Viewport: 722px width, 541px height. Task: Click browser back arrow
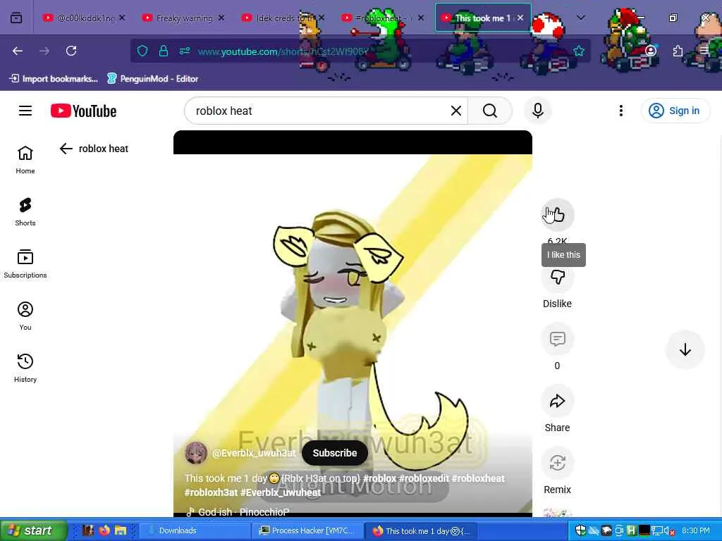coord(18,51)
